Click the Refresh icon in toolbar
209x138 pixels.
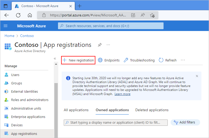161,60
